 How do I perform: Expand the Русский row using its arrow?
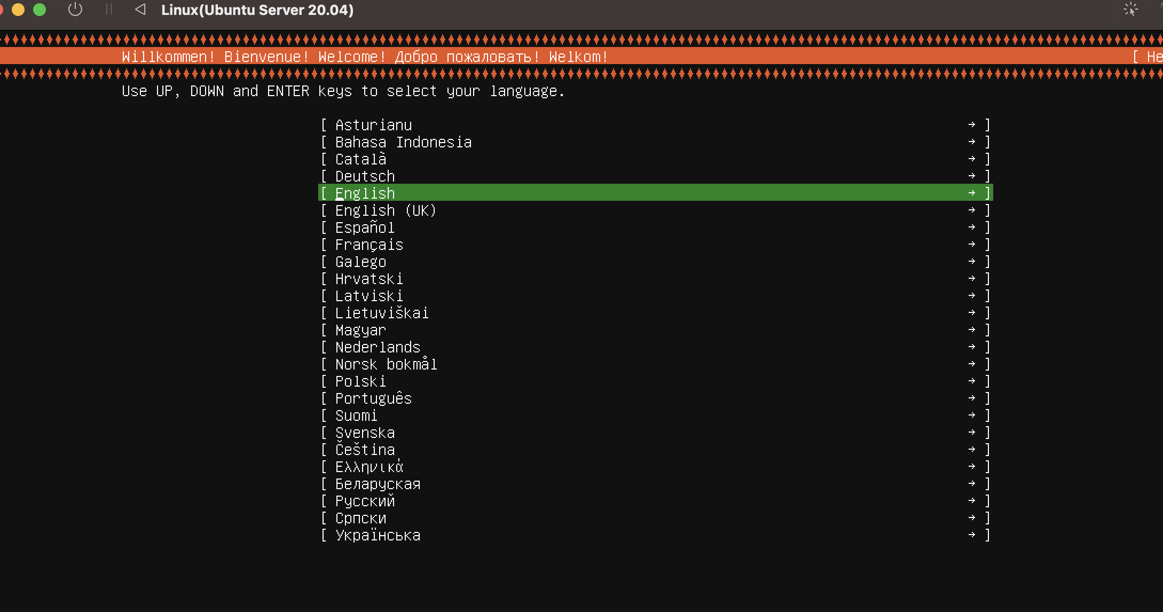971,501
